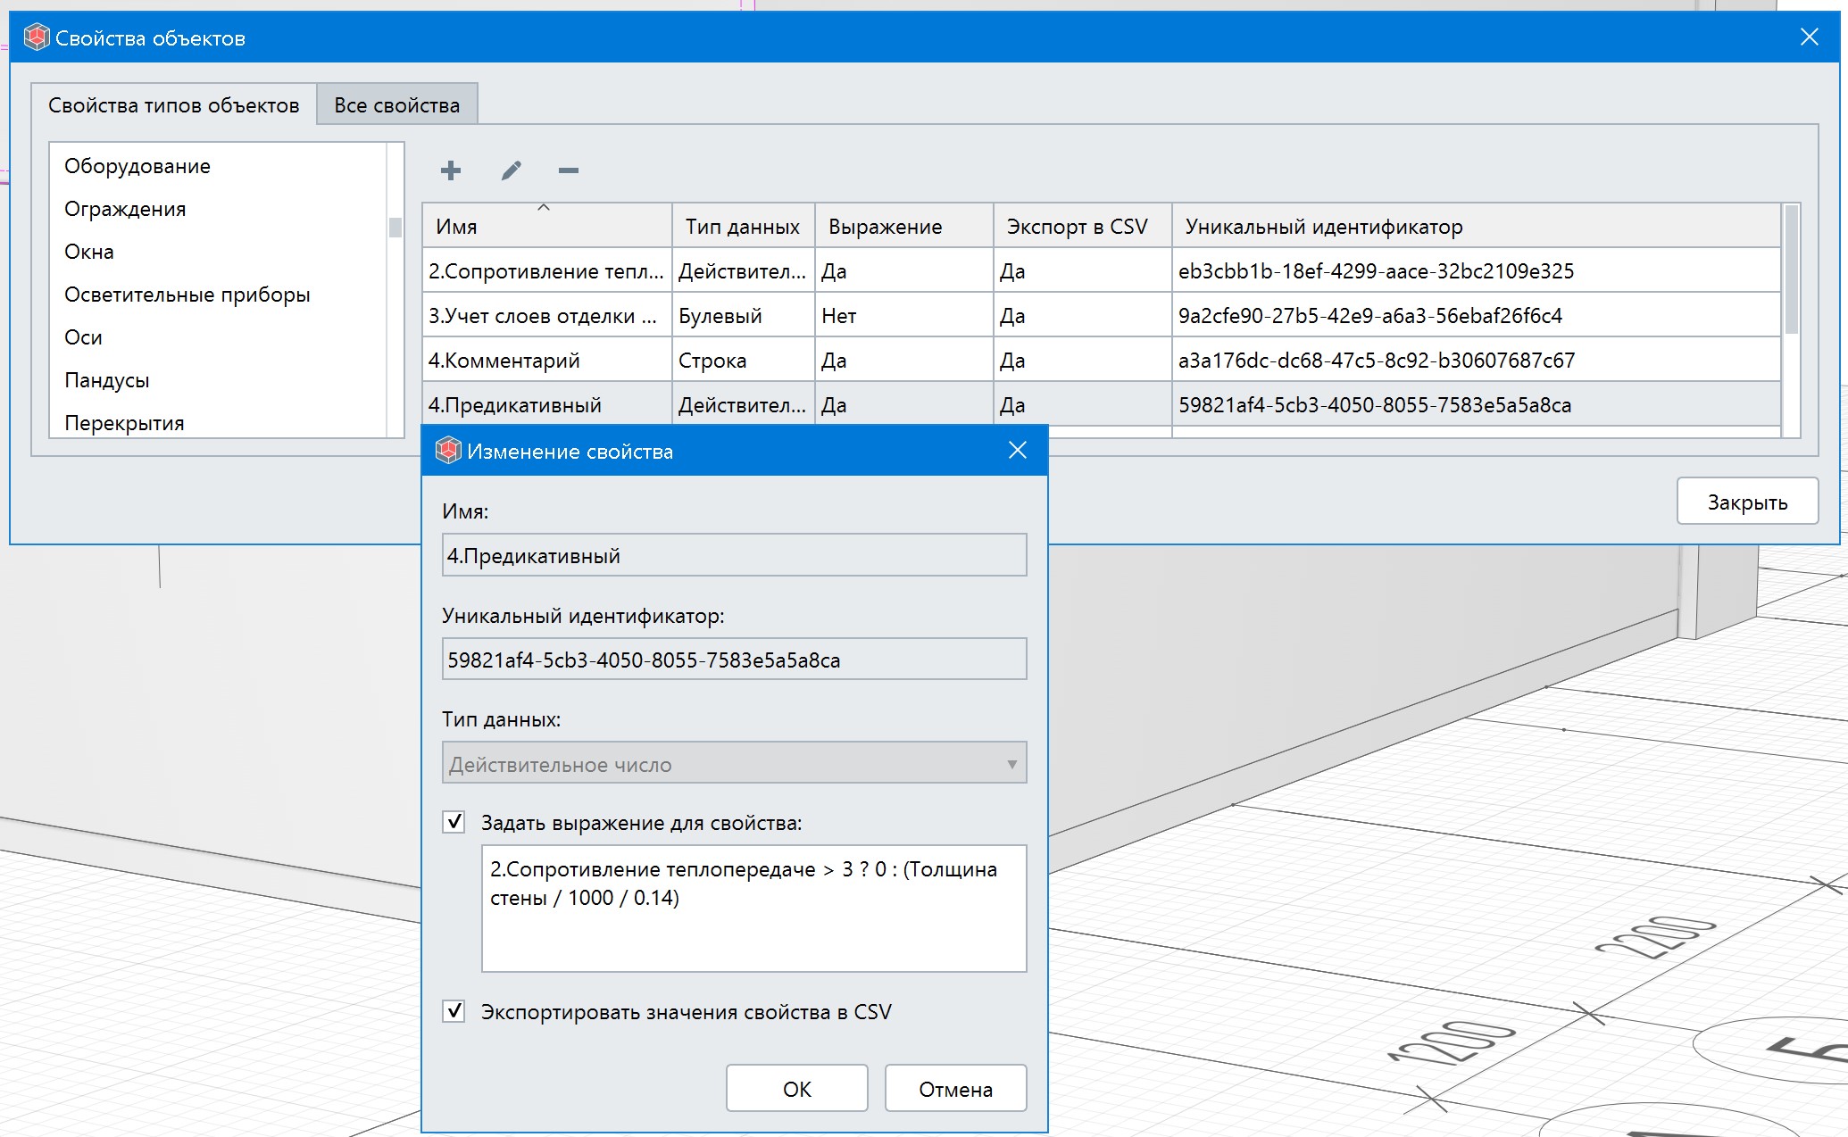Close the Свойства объектов window with the X
This screenshot has width=1848, height=1137.
pos(1810,37)
